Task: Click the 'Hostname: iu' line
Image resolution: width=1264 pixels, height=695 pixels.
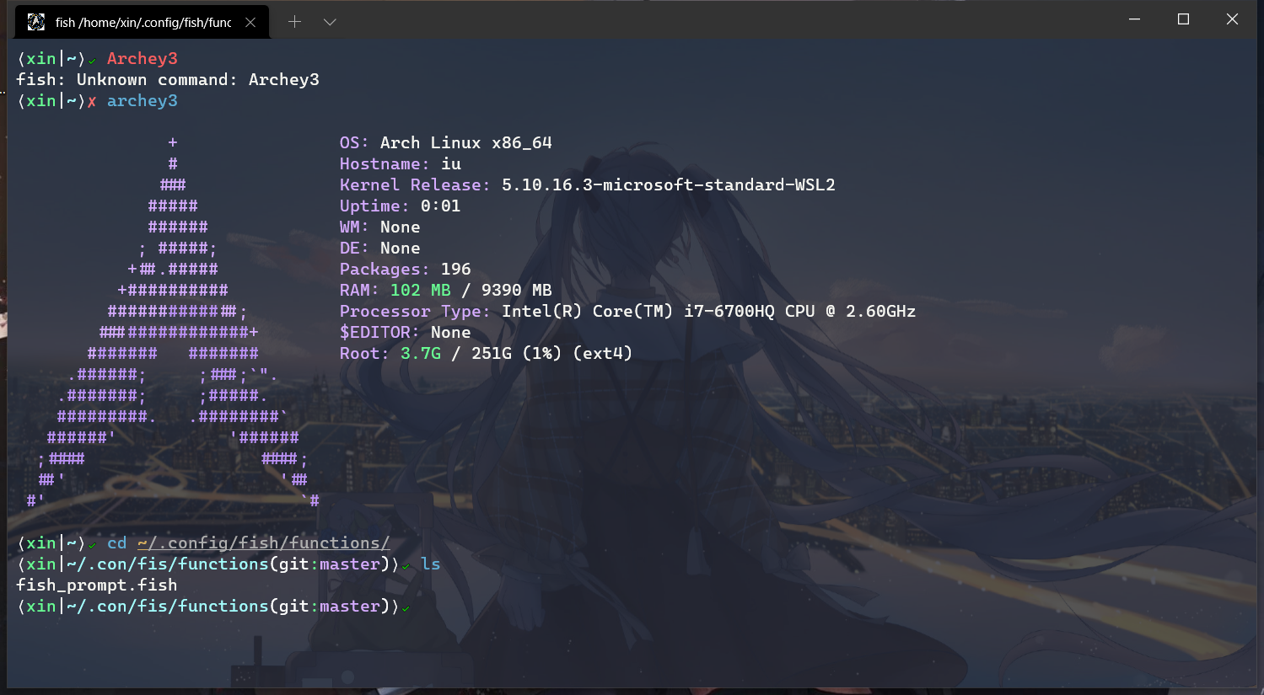Action: (x=401, y=163)
